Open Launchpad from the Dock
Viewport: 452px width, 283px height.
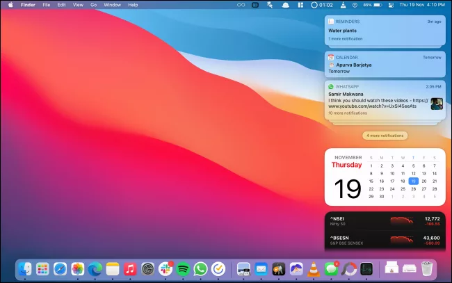42,268
